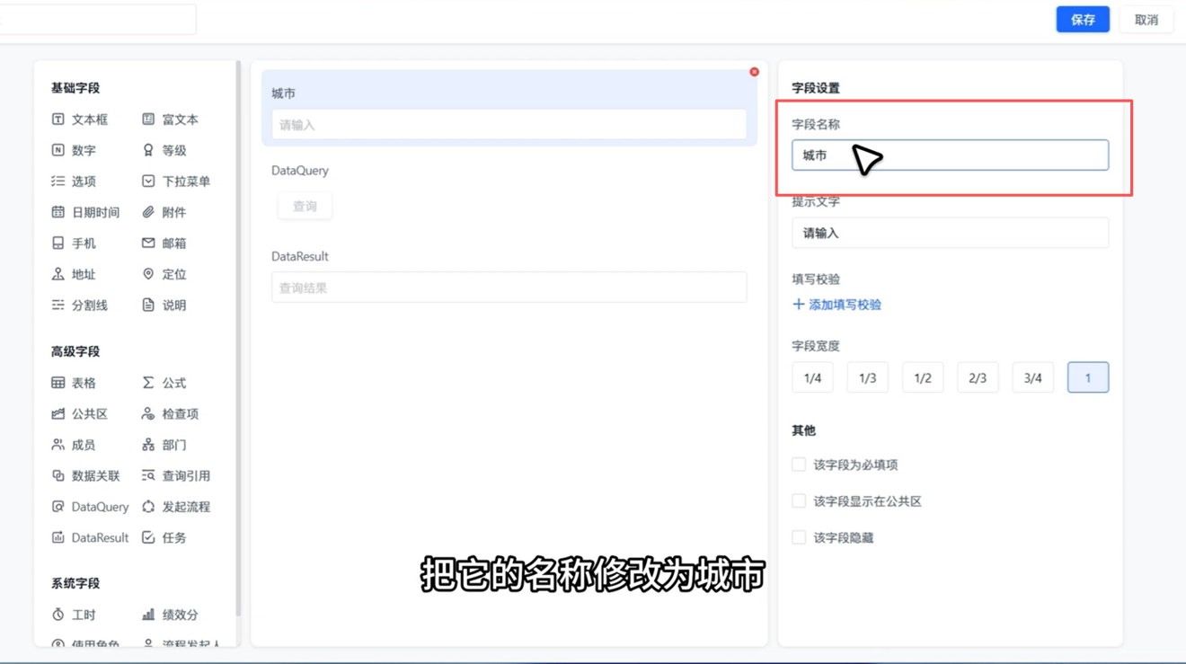Image resolution: width=1186 pixels, height=664 pixels.
Task: Add the 检查项 checklist field
Action: coord(171,414)
